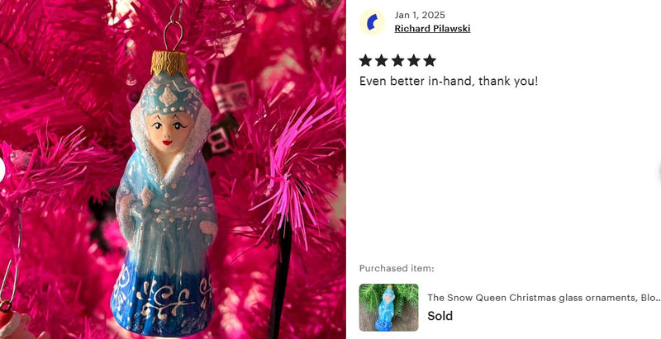Click the fifth rating star
The image size is (661, 339).
(x=430, y=60)
